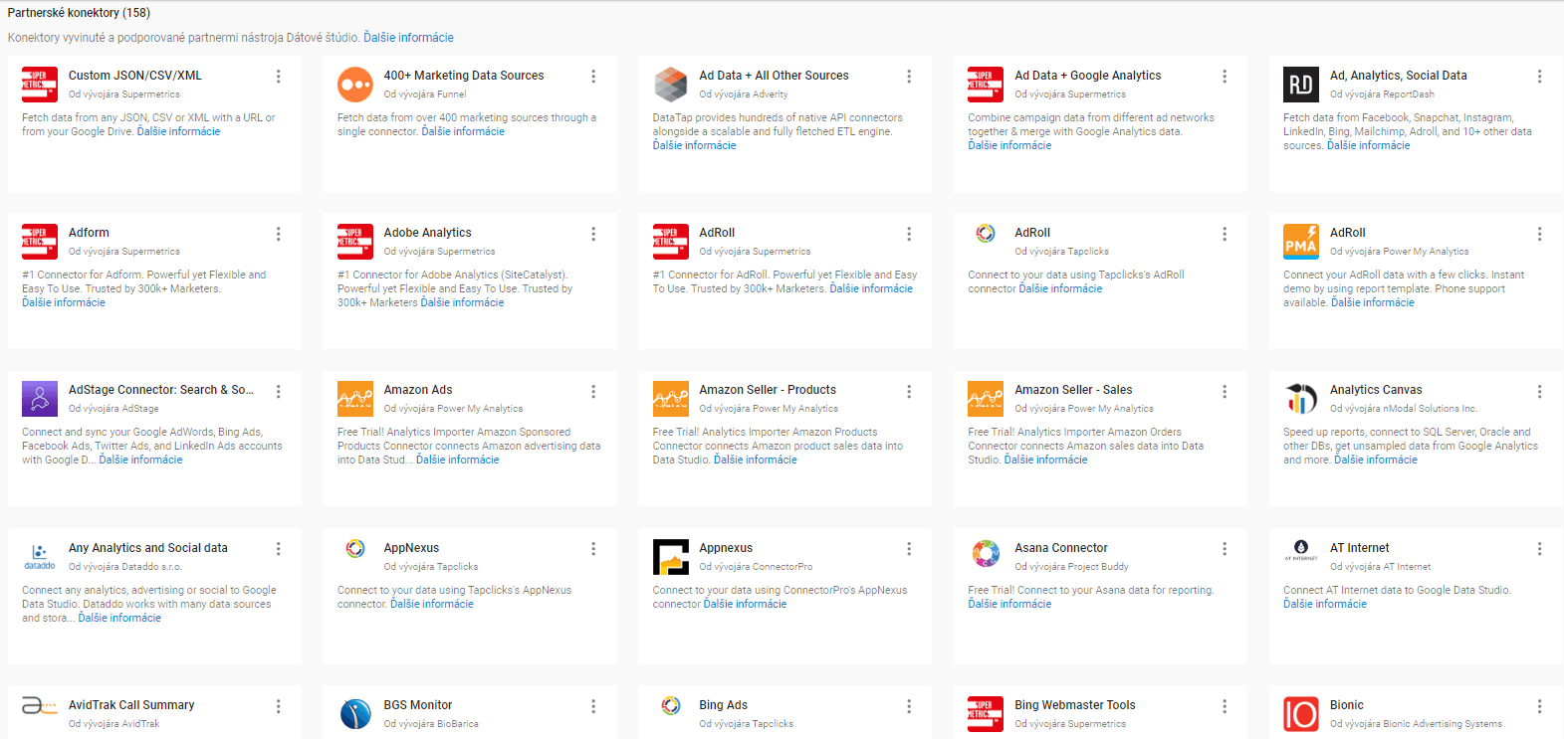Open Ďalšie informácie link for Custom JSON/CSV/XML
Screen dimensions: 1564x739
coord(178,131)
